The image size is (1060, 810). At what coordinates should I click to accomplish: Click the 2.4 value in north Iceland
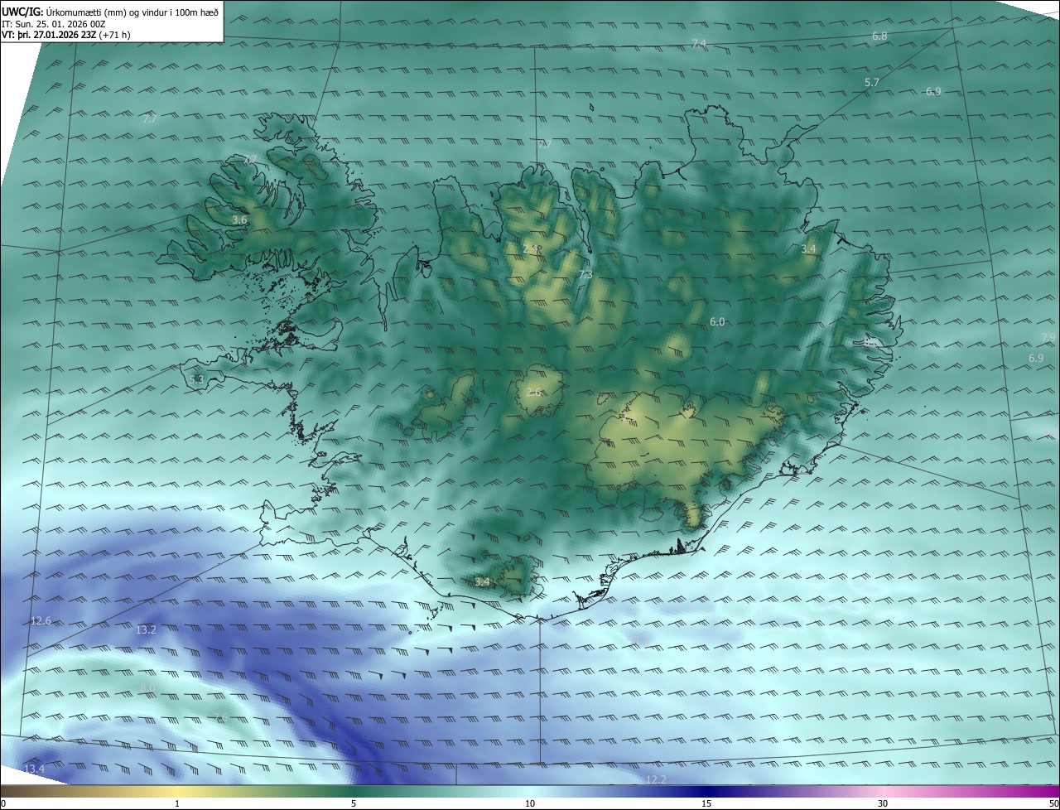(530, 248)
